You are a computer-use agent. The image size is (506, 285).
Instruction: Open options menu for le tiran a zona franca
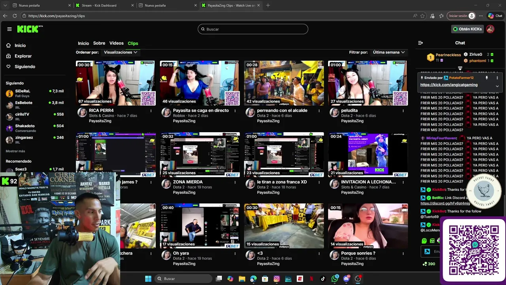tap(319, 182)
